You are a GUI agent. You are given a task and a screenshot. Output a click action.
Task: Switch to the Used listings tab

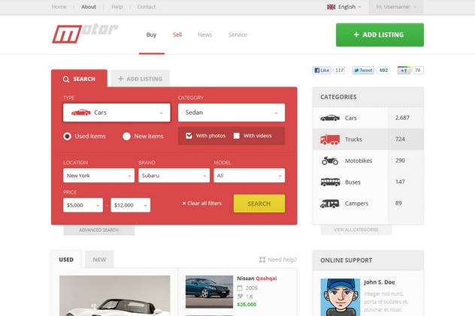(x=66, y=260)
